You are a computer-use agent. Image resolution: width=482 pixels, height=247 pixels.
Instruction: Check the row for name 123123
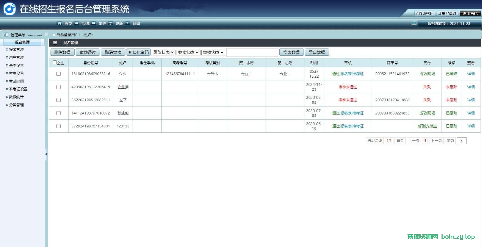(58, 126)
